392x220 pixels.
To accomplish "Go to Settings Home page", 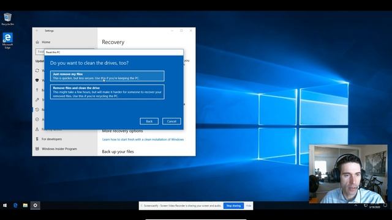I will click(x=46, y=42).
